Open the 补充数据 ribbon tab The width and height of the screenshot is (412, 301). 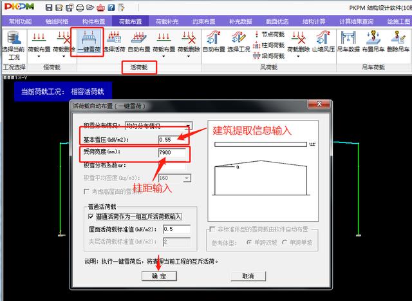240,21
